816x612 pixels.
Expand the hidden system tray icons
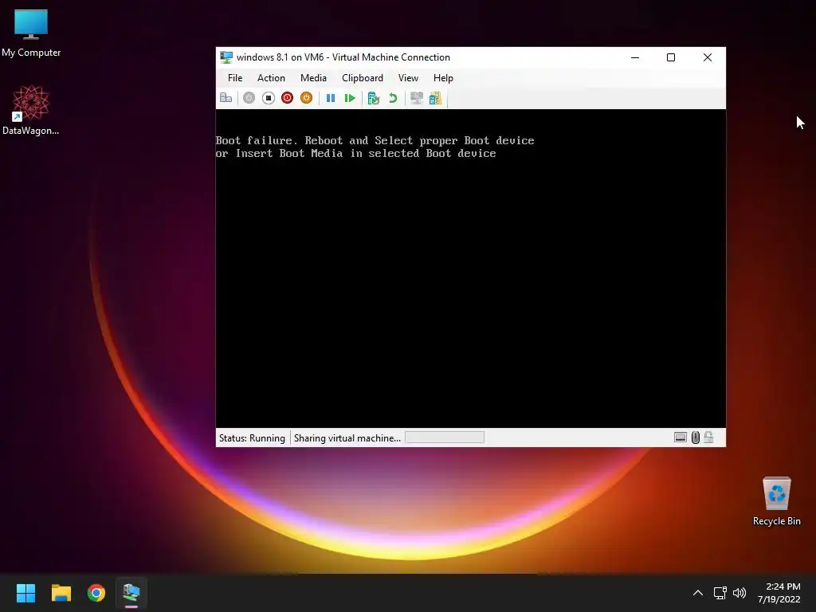point(698,593)
